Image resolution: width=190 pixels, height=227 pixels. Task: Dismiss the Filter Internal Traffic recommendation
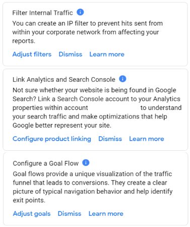(71, 54)
